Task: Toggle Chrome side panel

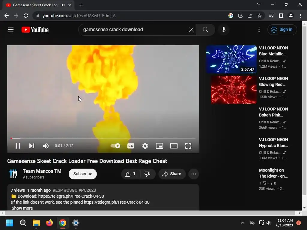Action: pos(281,16)
